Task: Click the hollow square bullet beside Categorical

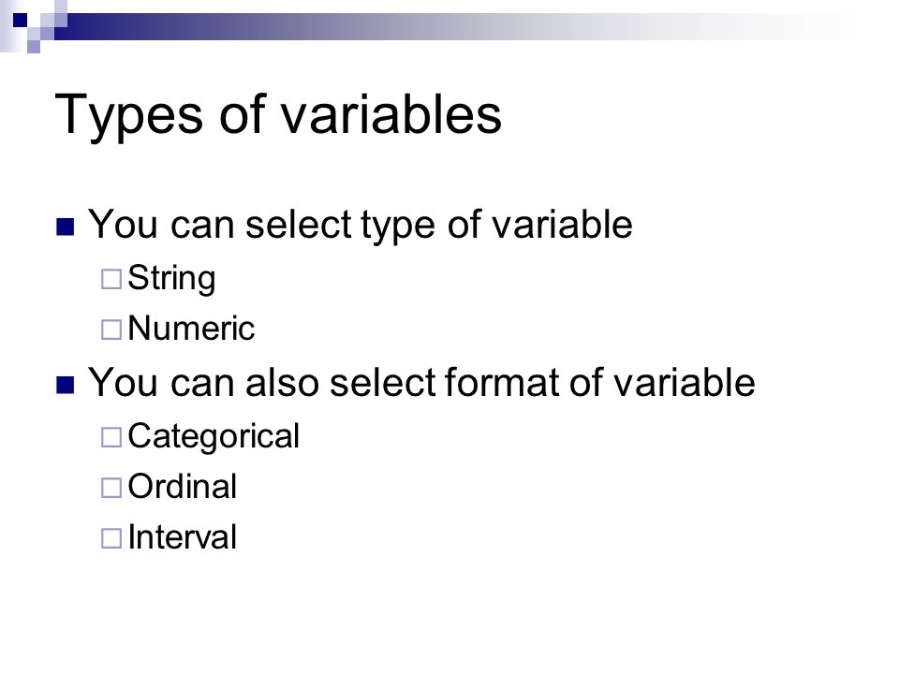Action: pyautogui.click(x=111, y=437)
